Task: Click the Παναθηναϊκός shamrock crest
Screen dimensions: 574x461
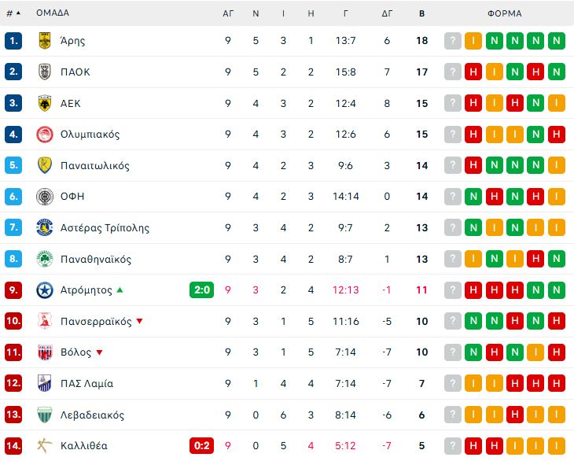Action: (x=45, y=260)
